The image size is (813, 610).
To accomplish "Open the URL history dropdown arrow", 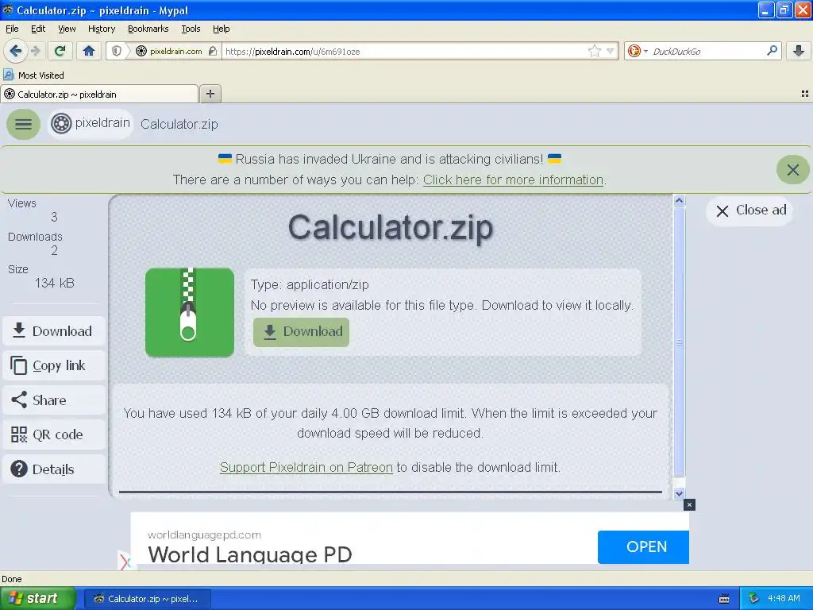I will point(610,51).
